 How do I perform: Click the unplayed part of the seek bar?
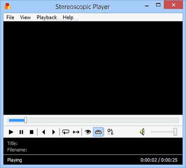click(103, 120)
